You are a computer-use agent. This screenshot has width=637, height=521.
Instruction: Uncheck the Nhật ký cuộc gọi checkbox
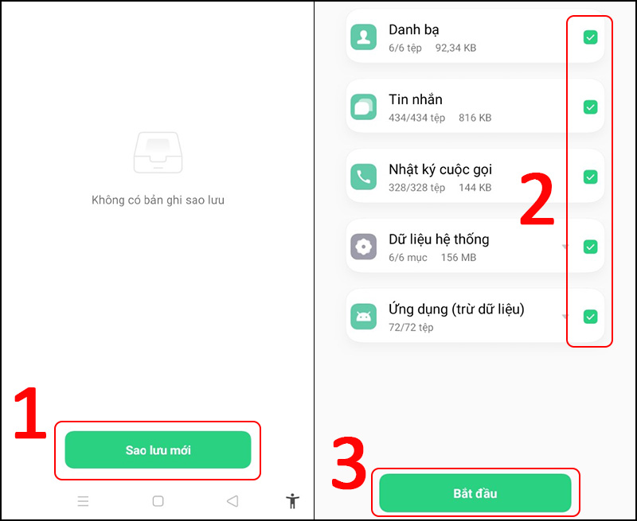590,177
